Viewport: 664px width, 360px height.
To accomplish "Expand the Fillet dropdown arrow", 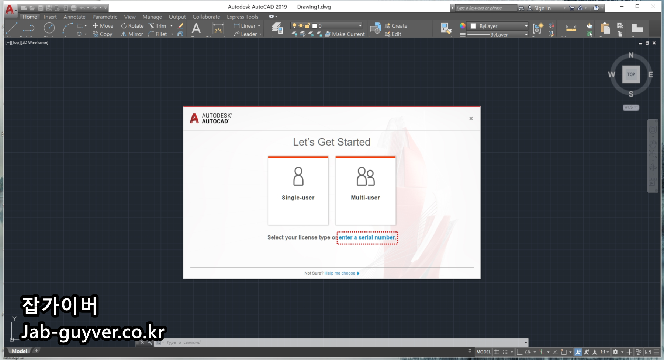I will tap(172, 34).
